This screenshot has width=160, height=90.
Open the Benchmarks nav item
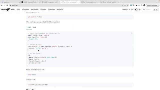[x=34, y=9]
